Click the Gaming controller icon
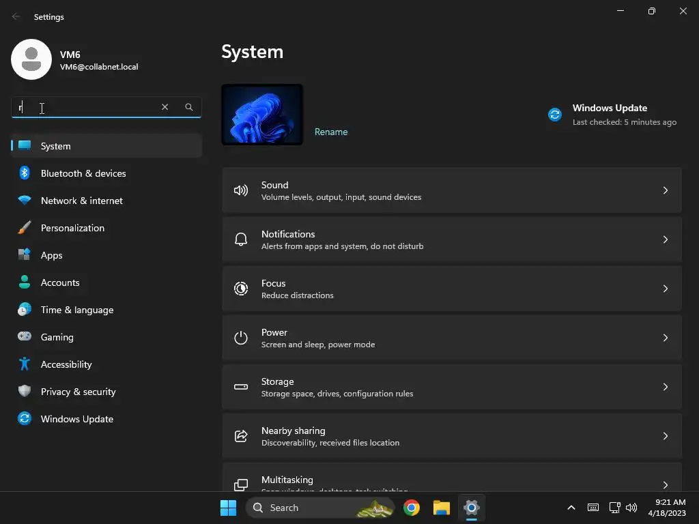Image resolution: width=699 pixels, height=524 pixels. [25, 336]
